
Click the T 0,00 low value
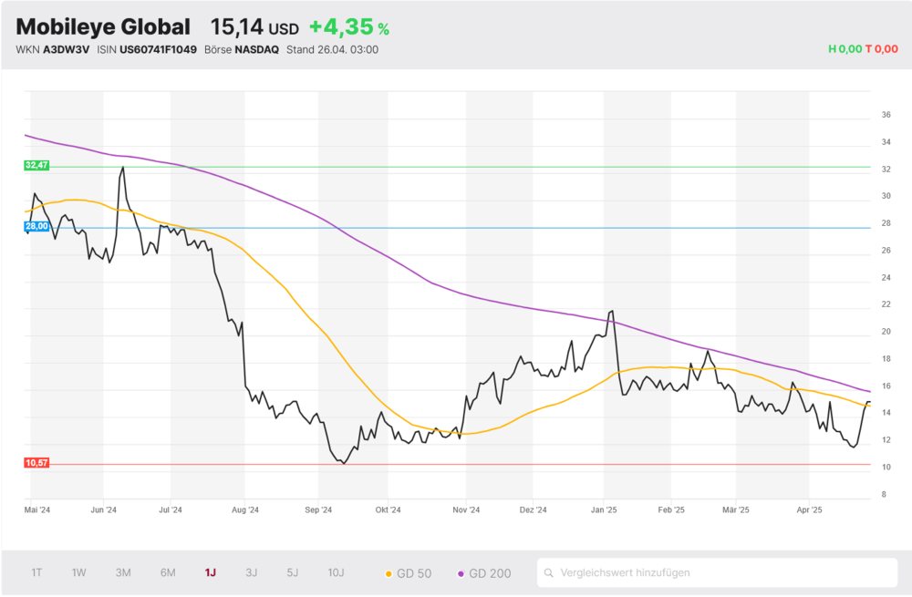[x=882, y=49]
